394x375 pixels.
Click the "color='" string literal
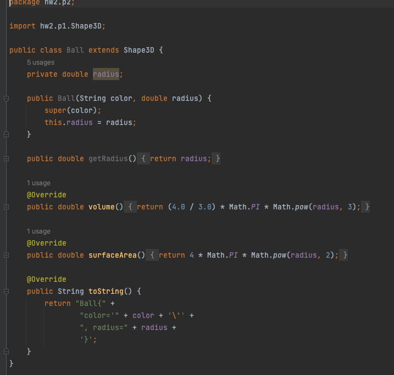(99, 315)
